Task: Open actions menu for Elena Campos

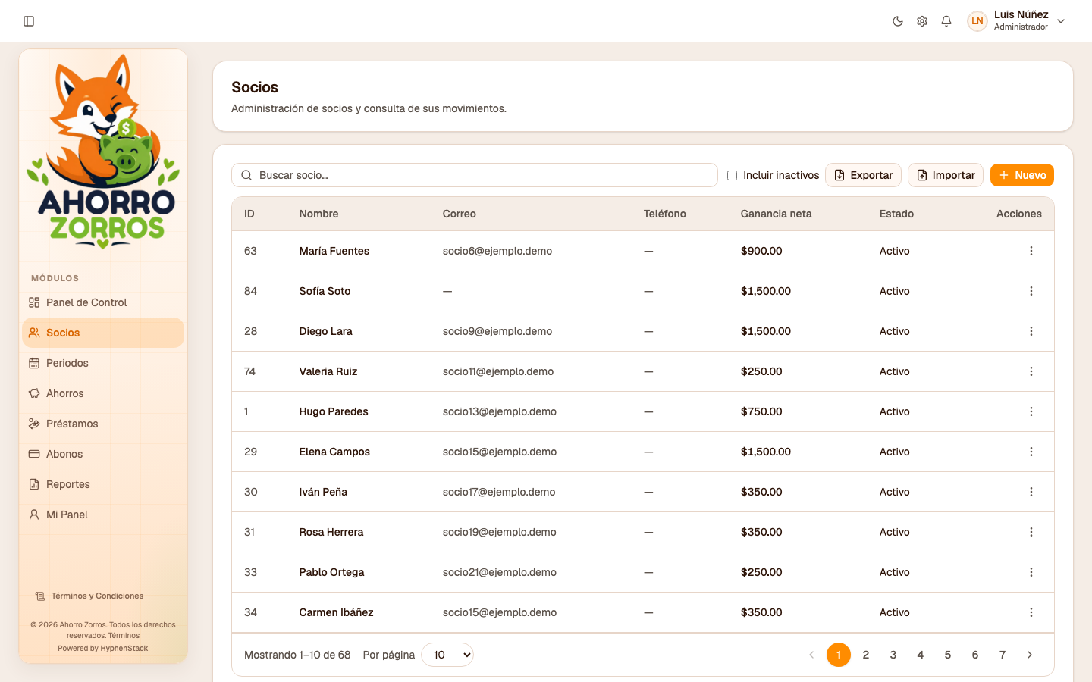Action: coord(1031,452)
